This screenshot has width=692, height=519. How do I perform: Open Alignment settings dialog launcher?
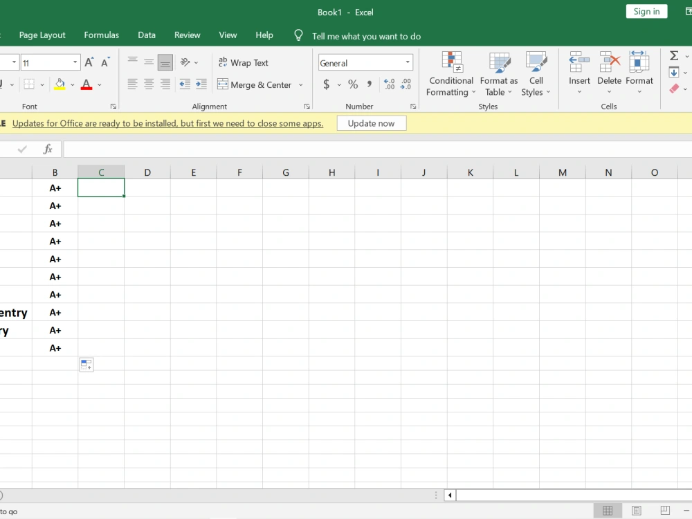pos(307,107)
